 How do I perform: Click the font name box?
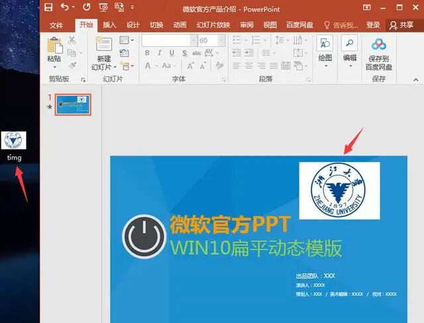point(166,40)
